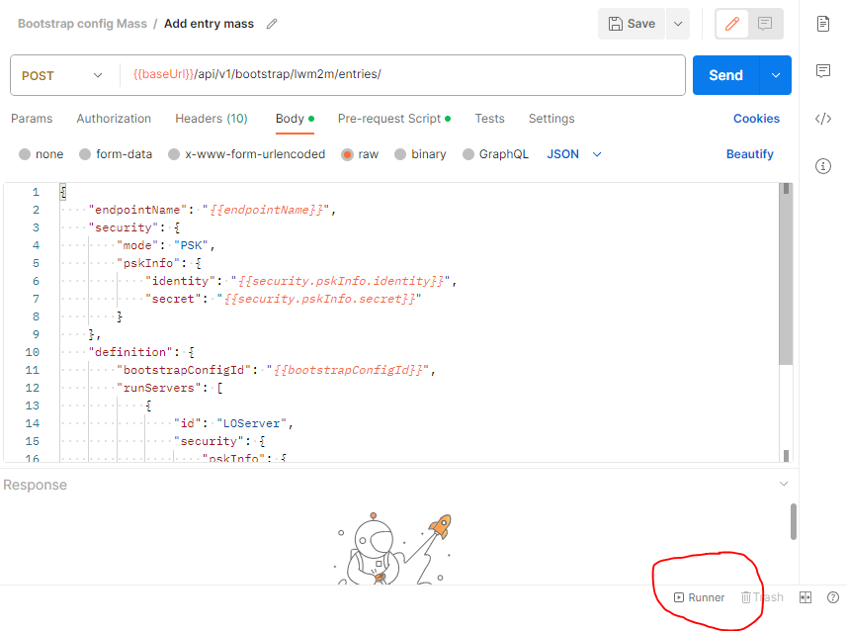This screenshot has height=631, width=847.
Task: Click the "definition" key on line 10
Action: tap(130, 352)
